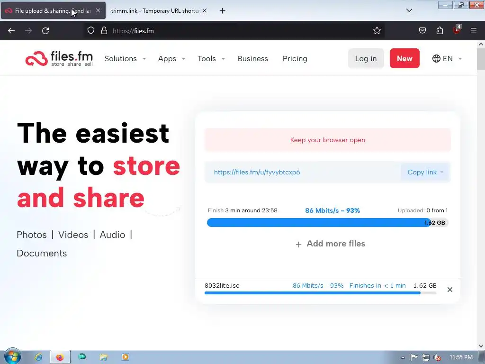Open the media player taskbar icon
This screenshot has width=485, height=364.
[x=125, y=357]
